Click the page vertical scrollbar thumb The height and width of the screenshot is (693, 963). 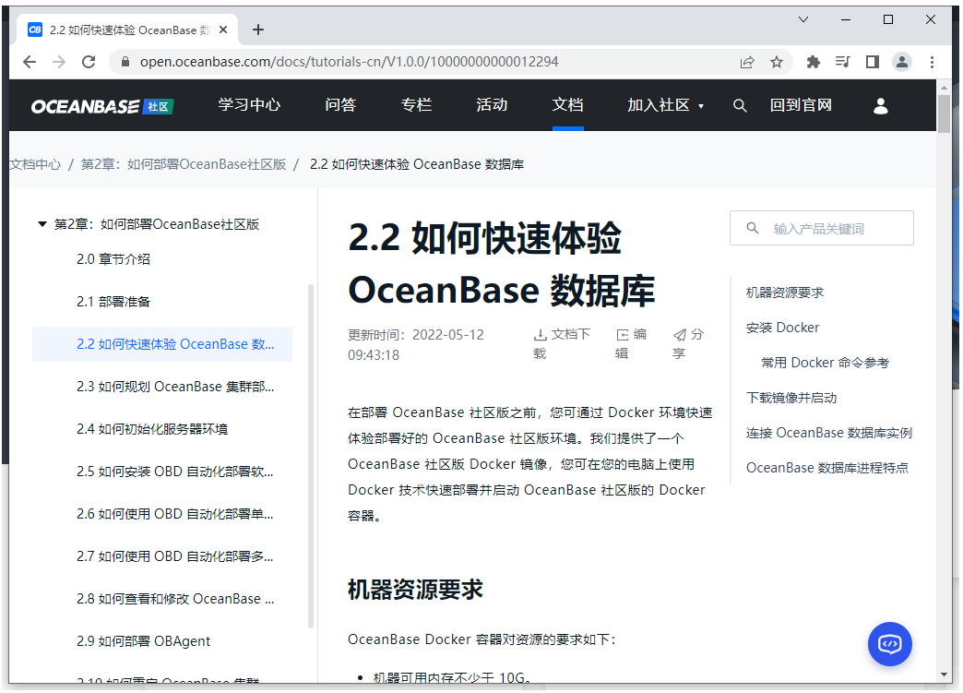coord(944,114)
